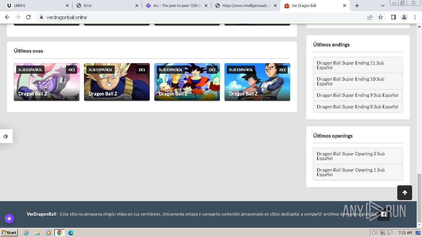Screen dimensions: 422x237
Task: Click the show desktop button
Action: point(418,233)
